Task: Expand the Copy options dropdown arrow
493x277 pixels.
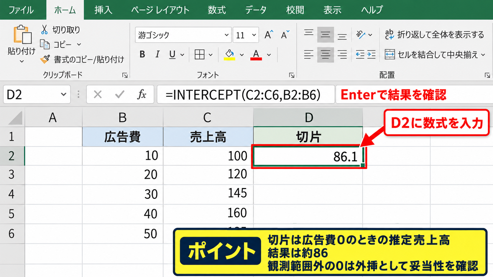Action: pos(79,44)
